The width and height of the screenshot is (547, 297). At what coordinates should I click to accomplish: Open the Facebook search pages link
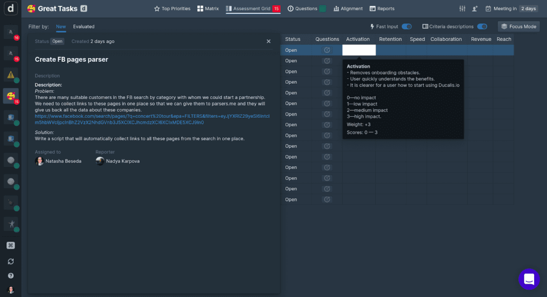(152, 119)
